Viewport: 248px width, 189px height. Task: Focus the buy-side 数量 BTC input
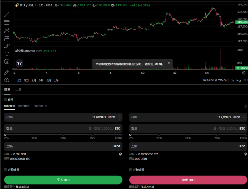tap(63, 129)
